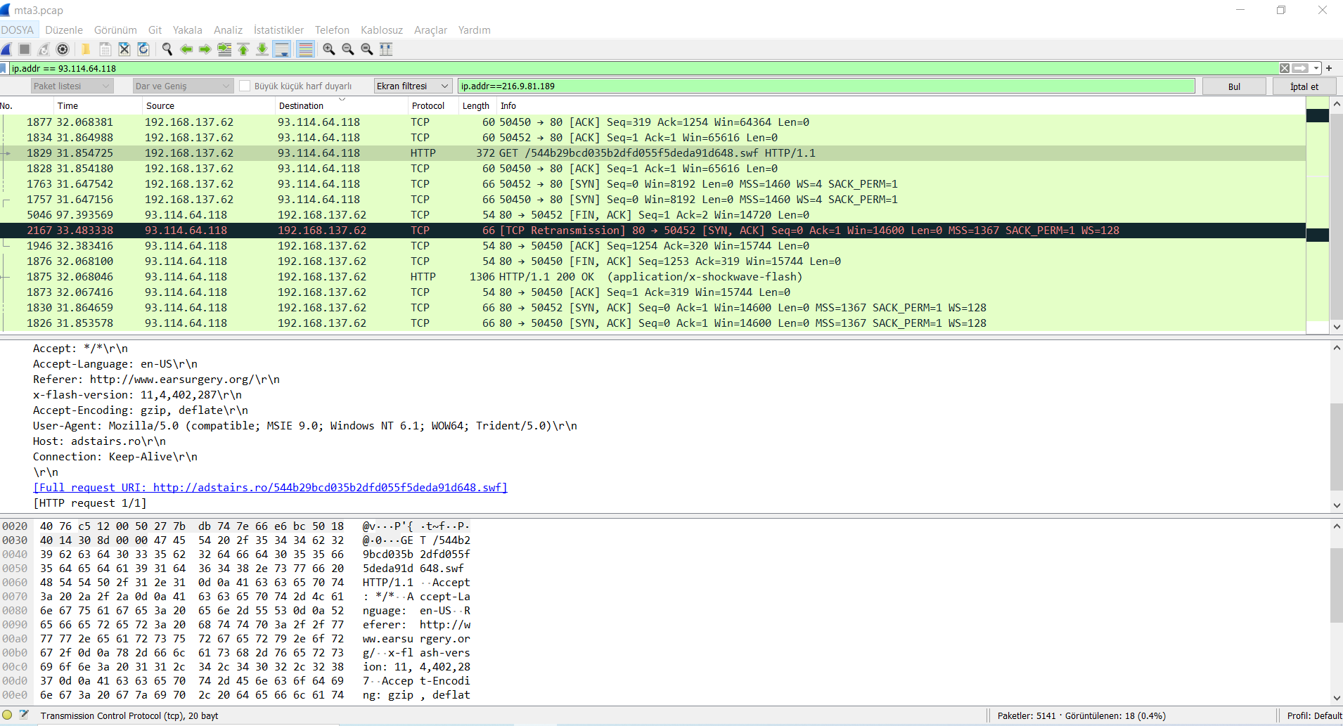The image size is (1343, 726).
Task: Click the Profil: Default status text
Action: (x=1313, y=715)
